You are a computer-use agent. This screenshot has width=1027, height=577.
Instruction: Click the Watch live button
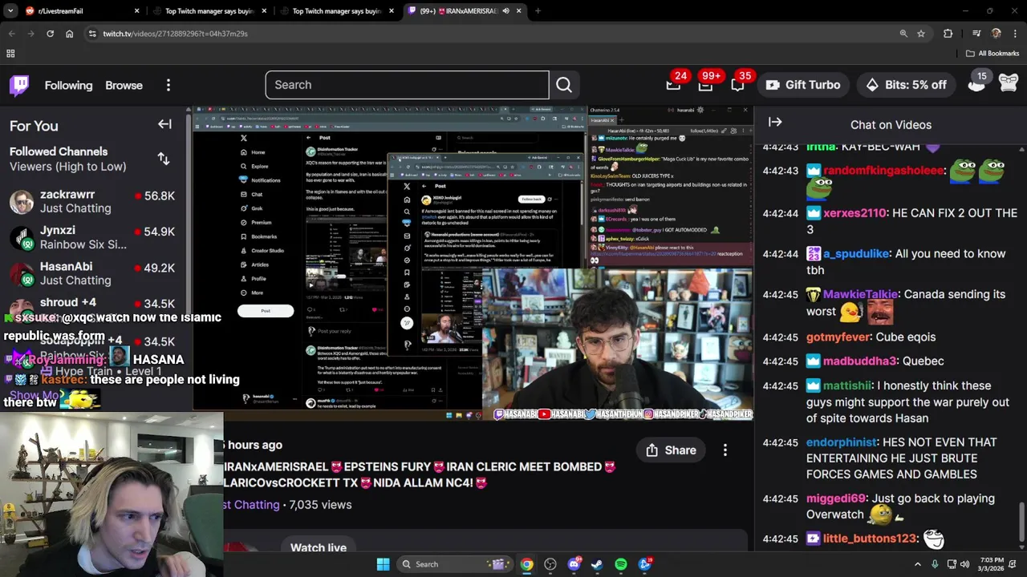pos(319,547)
